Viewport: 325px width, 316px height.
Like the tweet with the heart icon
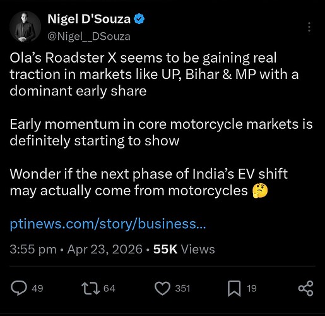(x=162, y=288)
